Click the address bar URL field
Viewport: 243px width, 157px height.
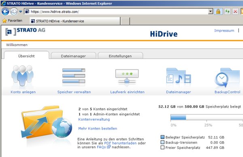click(x=119, y=12)
